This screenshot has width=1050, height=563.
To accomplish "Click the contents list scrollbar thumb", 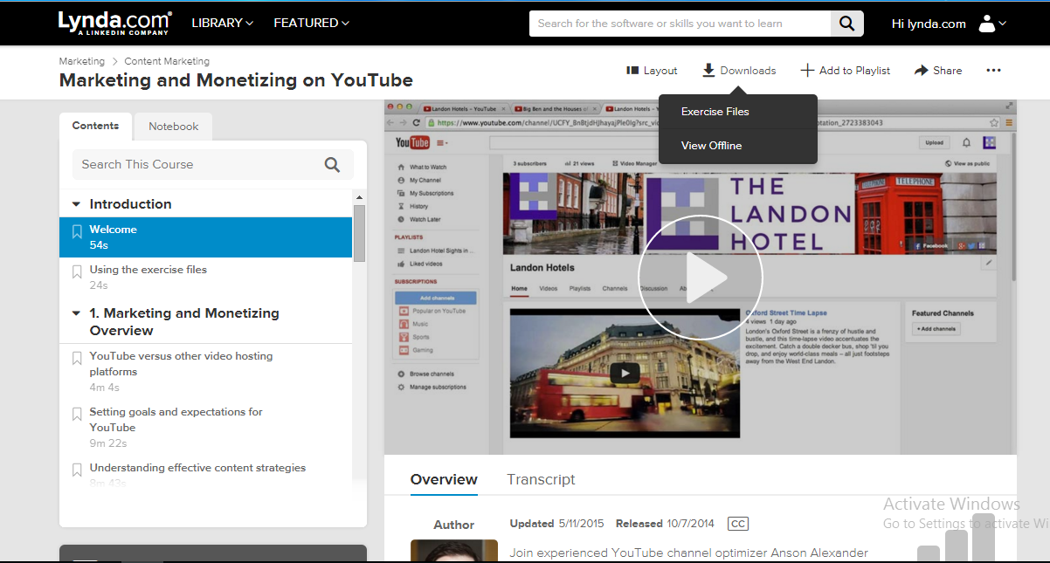I will tap(359, 233).
